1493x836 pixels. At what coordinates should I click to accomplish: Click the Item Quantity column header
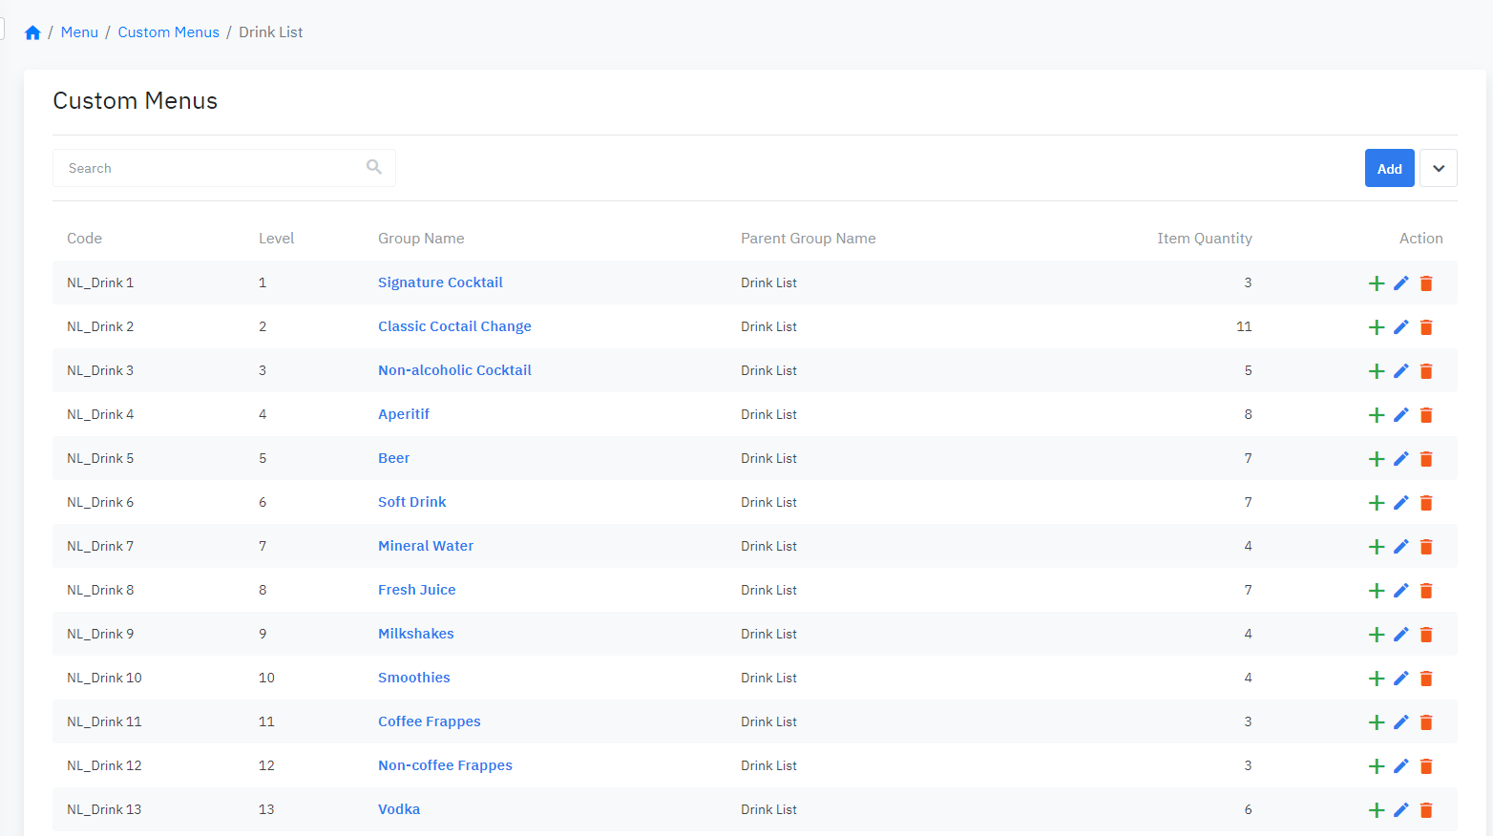[x=1204, y=239]
